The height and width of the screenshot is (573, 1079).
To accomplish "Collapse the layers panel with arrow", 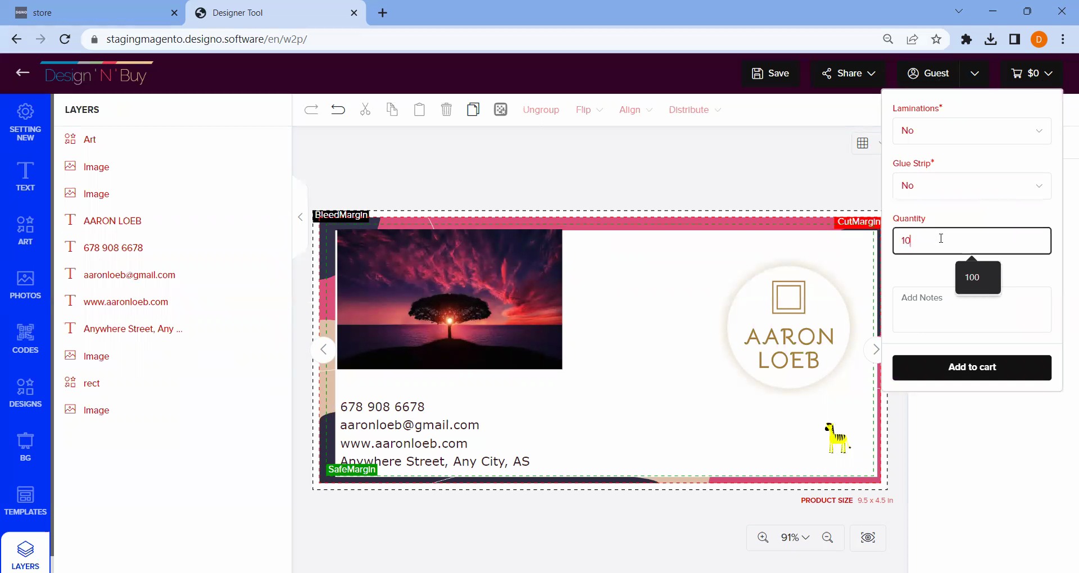I will tap(300, 217).
